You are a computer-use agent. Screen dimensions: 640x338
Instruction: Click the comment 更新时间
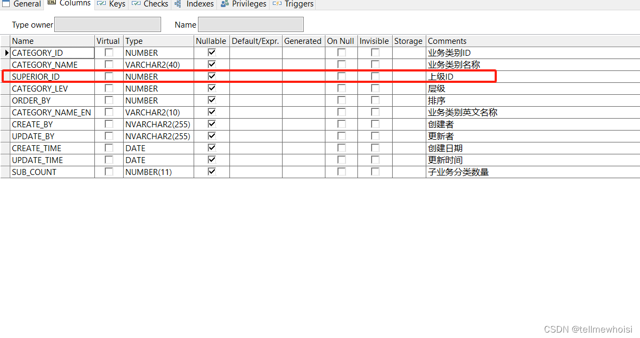click(445, 160)
